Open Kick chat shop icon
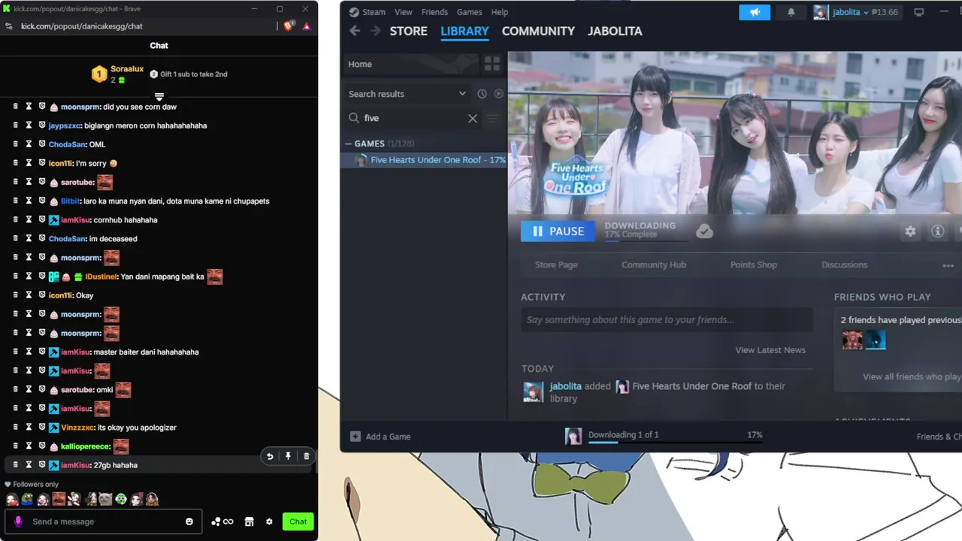Screen dimensions: 962x541 pos(250,521)
